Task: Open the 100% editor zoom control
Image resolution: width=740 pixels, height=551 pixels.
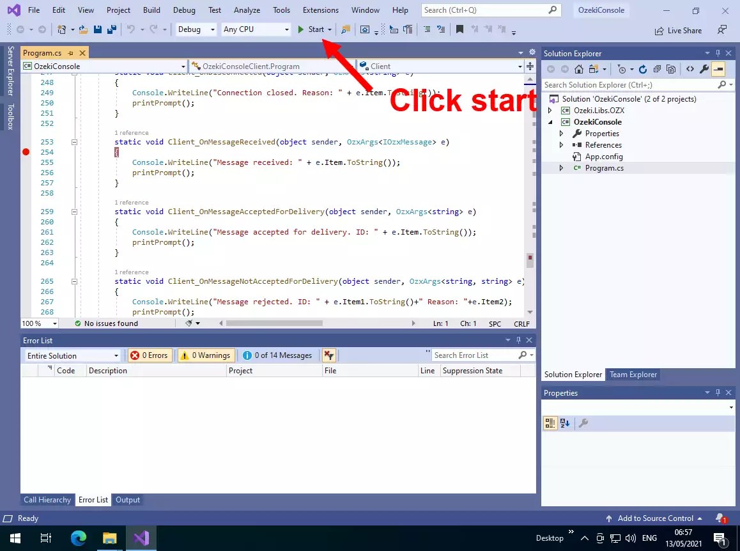Action: pos(38,323)
